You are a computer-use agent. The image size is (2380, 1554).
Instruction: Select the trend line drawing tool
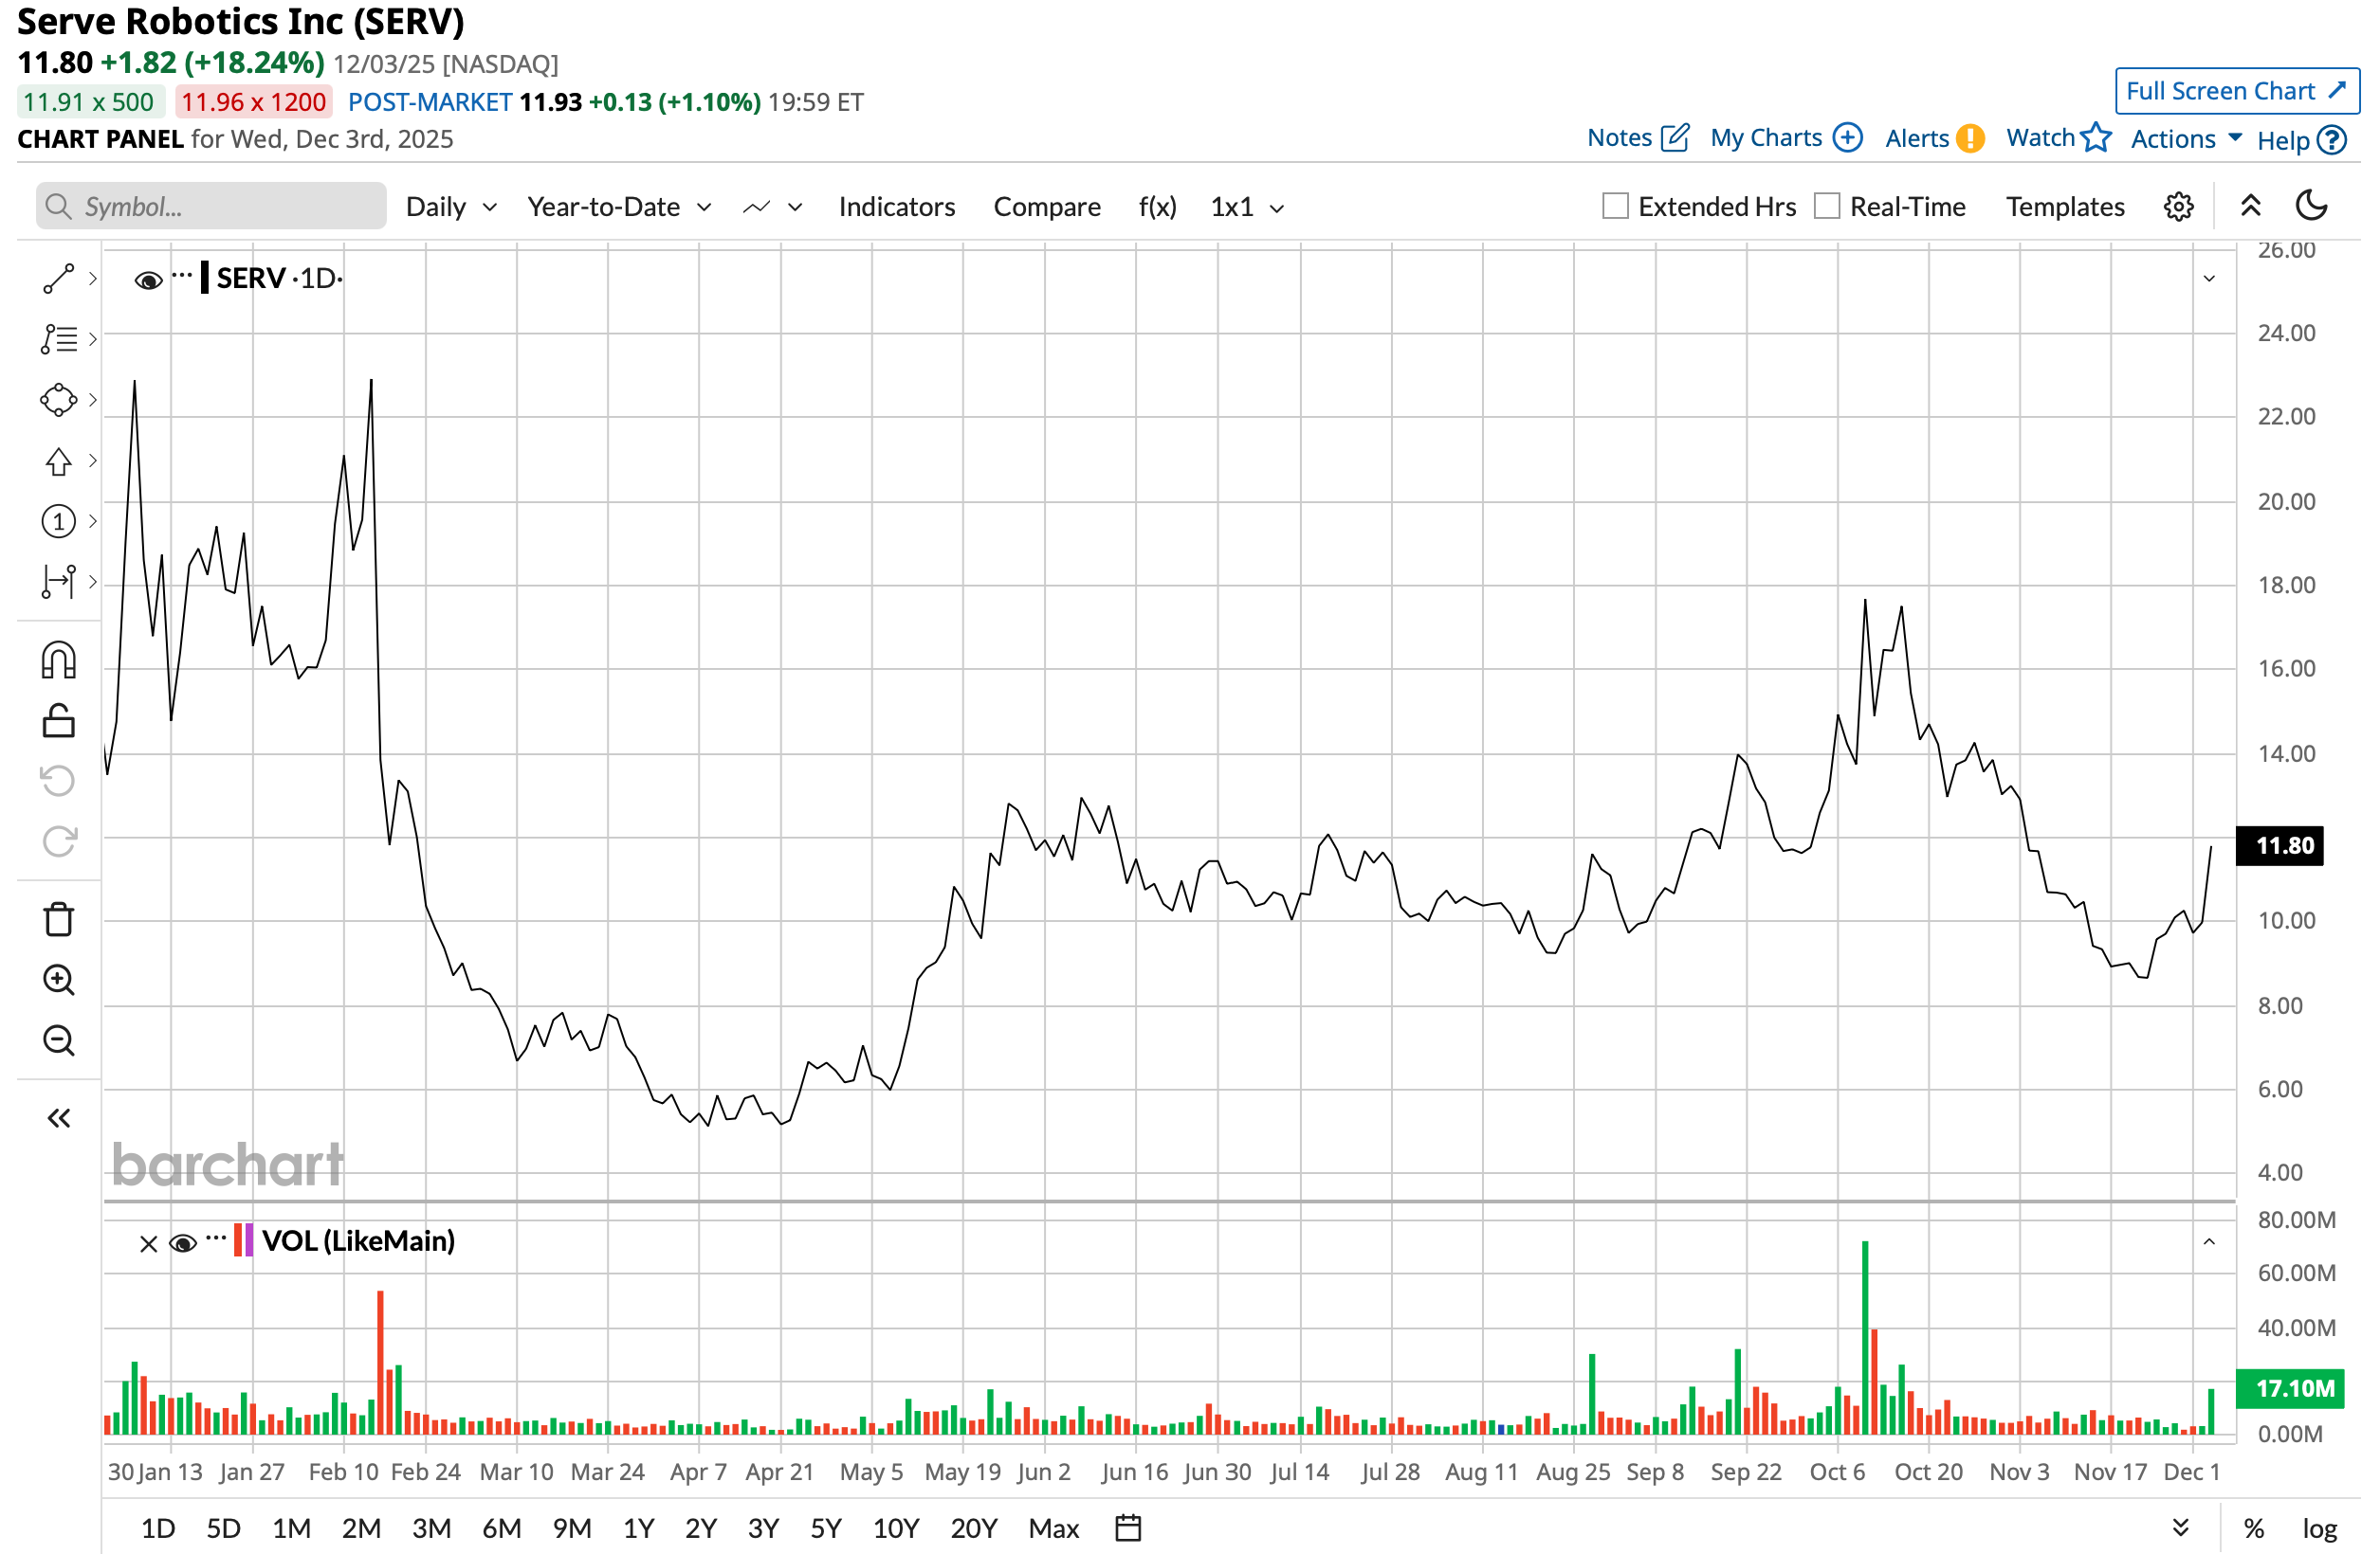(58, 279)
